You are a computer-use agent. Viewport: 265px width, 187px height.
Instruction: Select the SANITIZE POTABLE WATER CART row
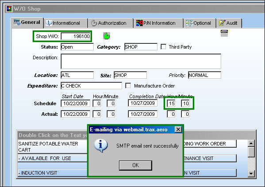pos(53,147)
